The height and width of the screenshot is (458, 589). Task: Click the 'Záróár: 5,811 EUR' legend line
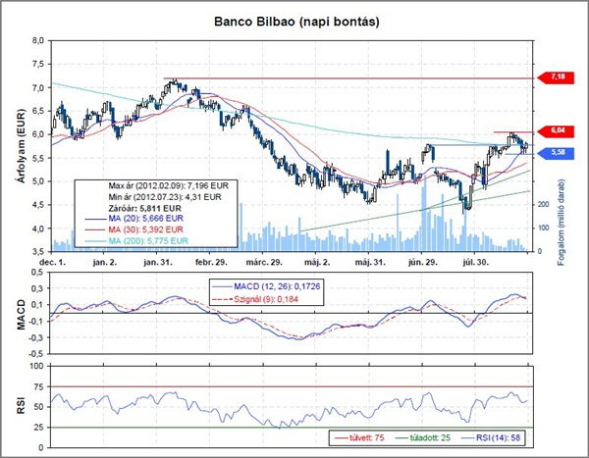coord(144,208)
